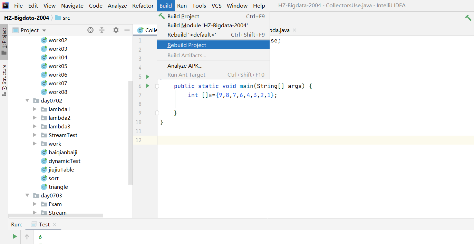Viewport: 474px width, 244px height.
Task: Open the VCS menu
Action: pos(216,6)
